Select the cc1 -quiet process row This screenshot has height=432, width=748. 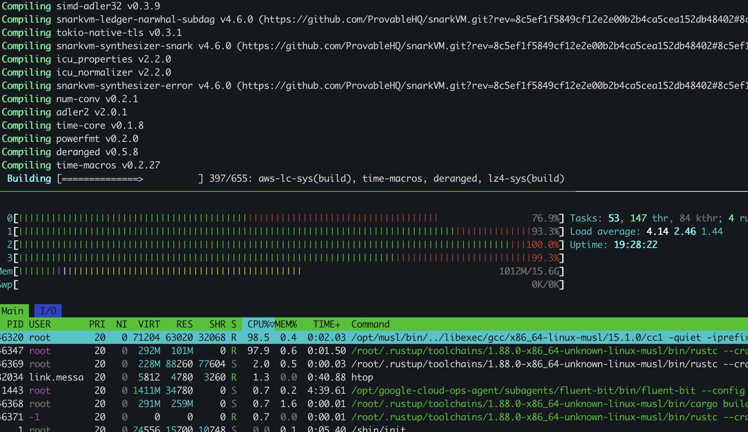point(374,337)
